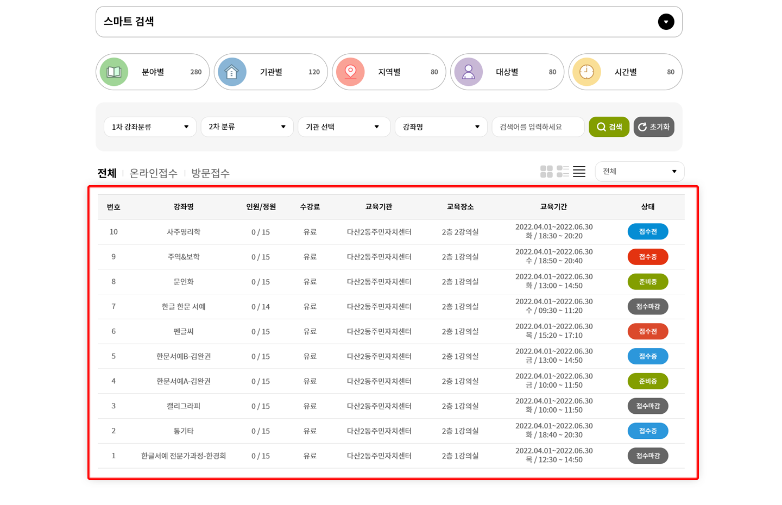
Task: Click the 기관별 count 120
Action: pos(314,72)
